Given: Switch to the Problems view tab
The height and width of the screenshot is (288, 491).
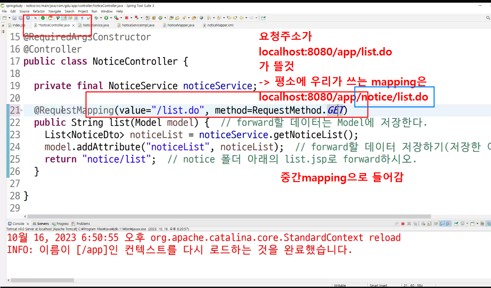Looking at the screenshot, I should (x=81, y=224).
